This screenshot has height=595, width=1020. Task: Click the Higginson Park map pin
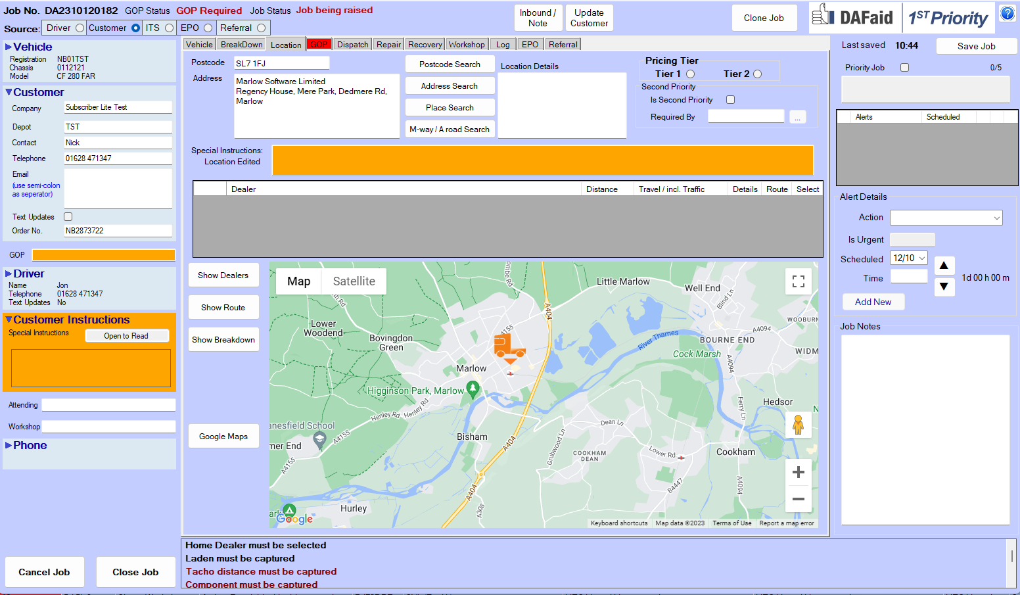point(473,391)
